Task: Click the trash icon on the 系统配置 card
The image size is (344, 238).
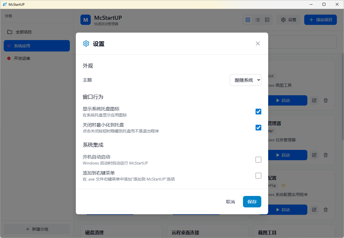Action: (x=325, y=210)
